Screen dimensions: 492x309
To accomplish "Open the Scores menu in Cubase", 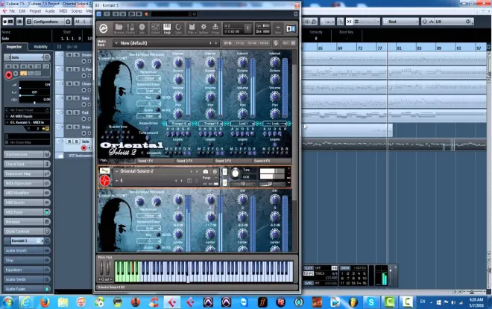I will click(77, 11).
